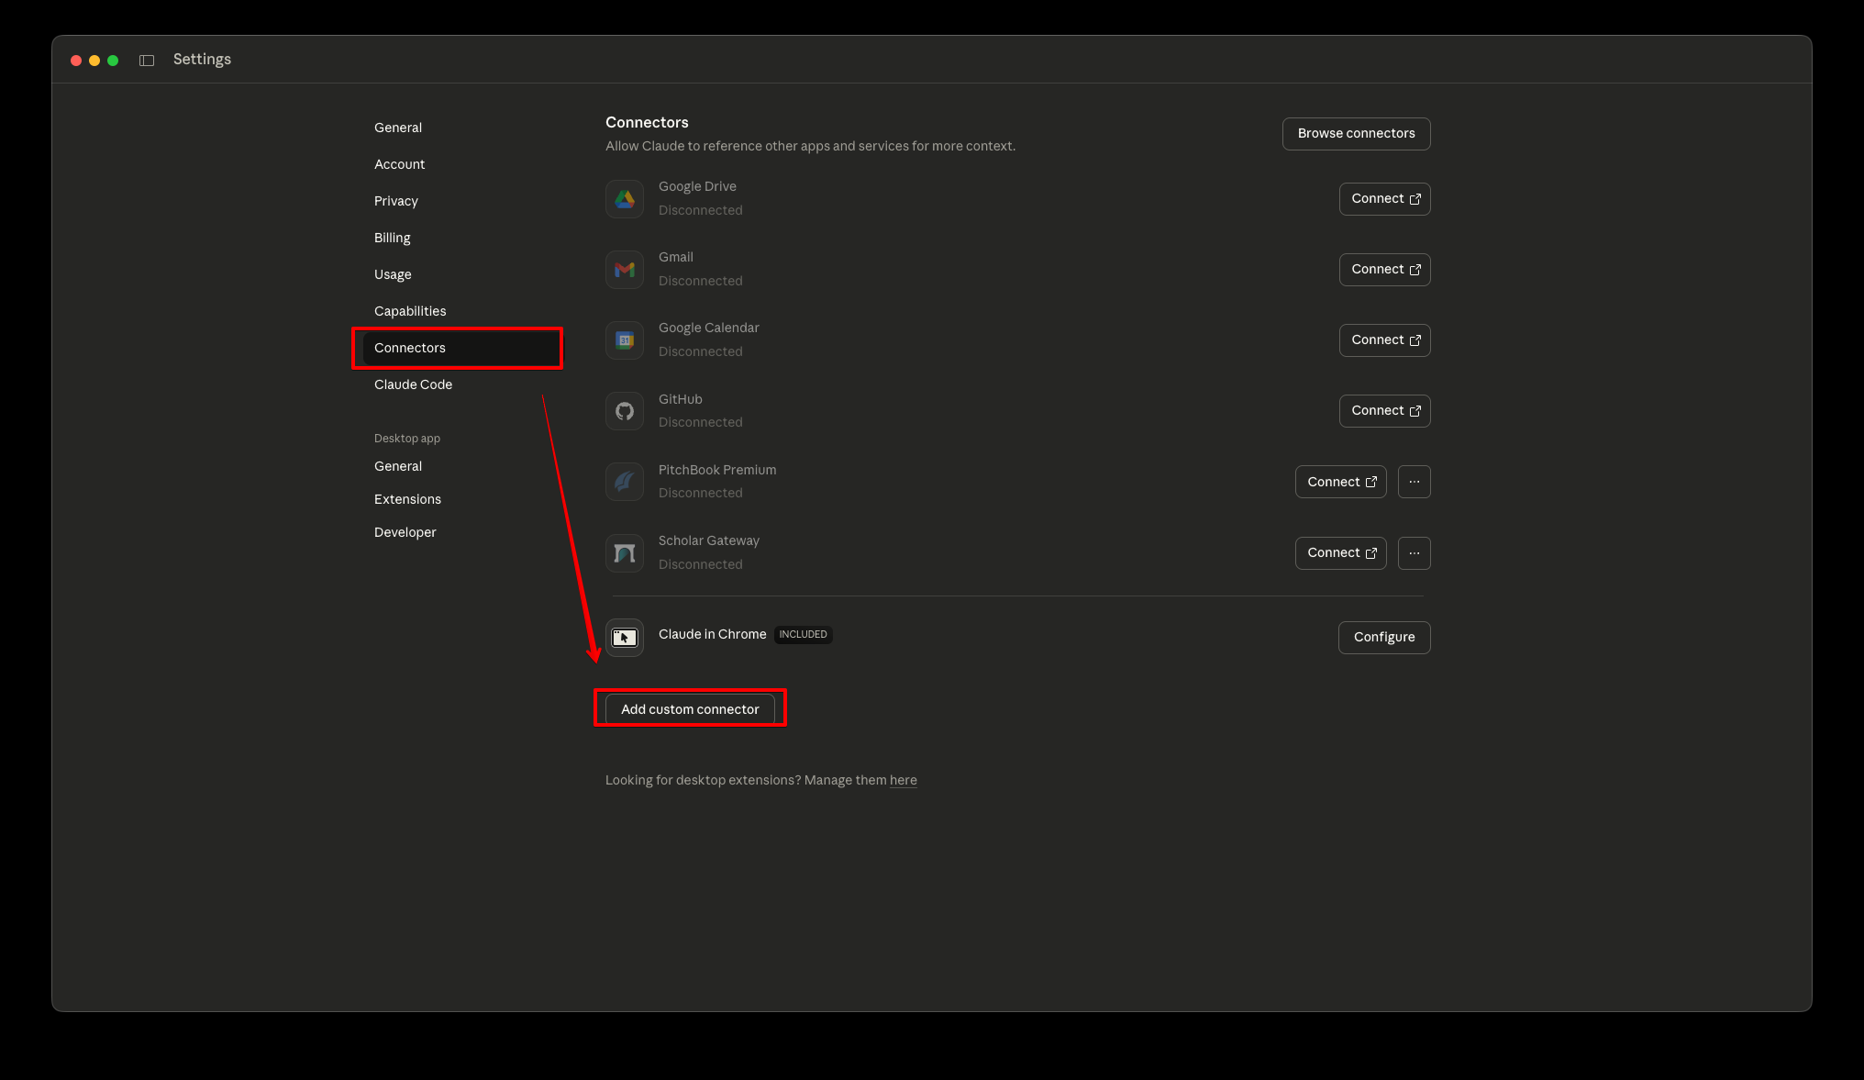Click the 'Scholar Gateway' connector name

[x=709, y=540]
